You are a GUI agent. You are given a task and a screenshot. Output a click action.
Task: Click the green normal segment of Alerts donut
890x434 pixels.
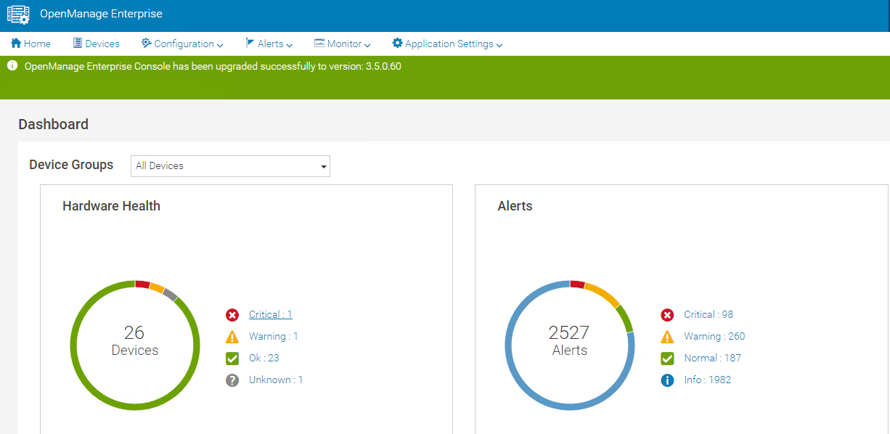pos(625,319)
